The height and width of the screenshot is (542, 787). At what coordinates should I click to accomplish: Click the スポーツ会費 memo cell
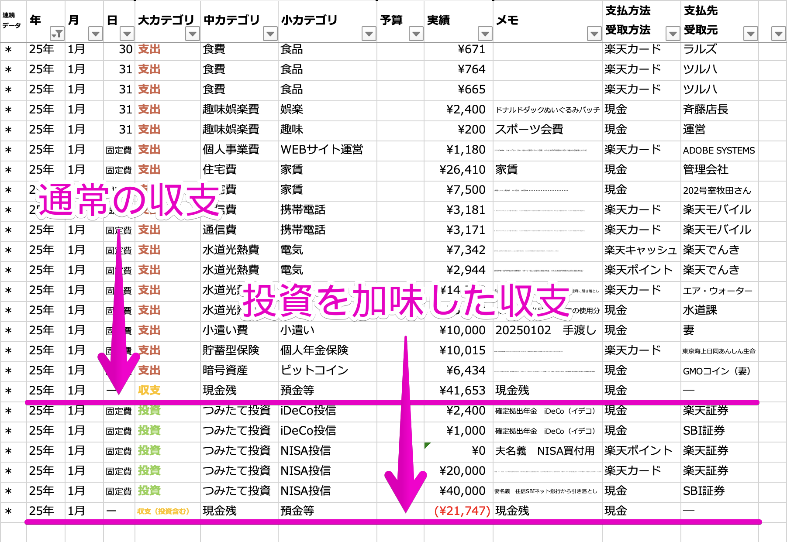point(529,130)
